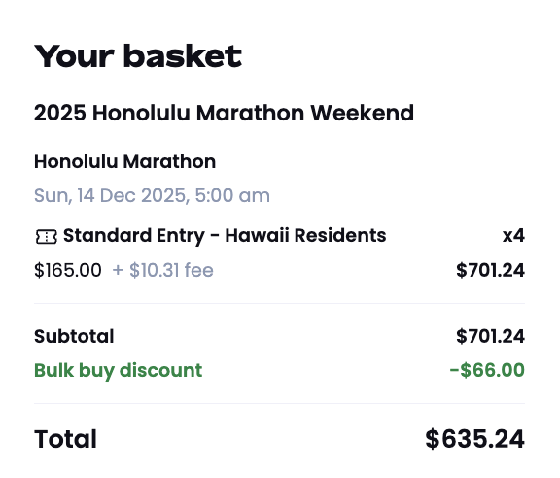Click the x4 ticket quantity
The height and width of the screenshot is (478, 560).
tap(513, 236)
